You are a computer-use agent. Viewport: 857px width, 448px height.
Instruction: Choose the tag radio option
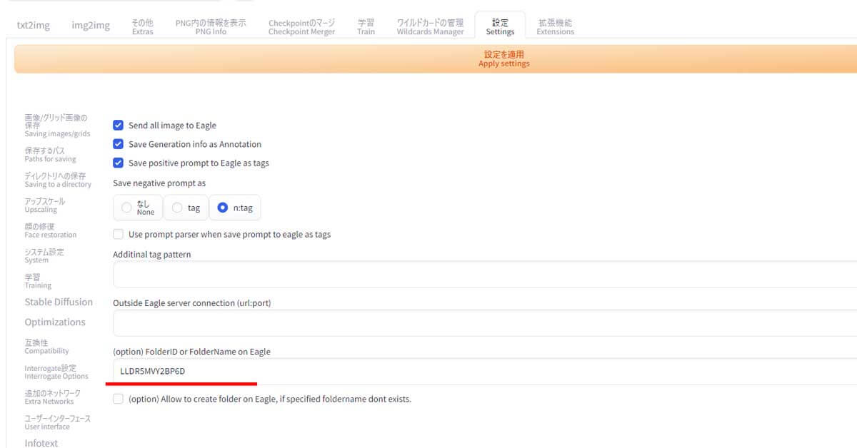pos(177,208)
